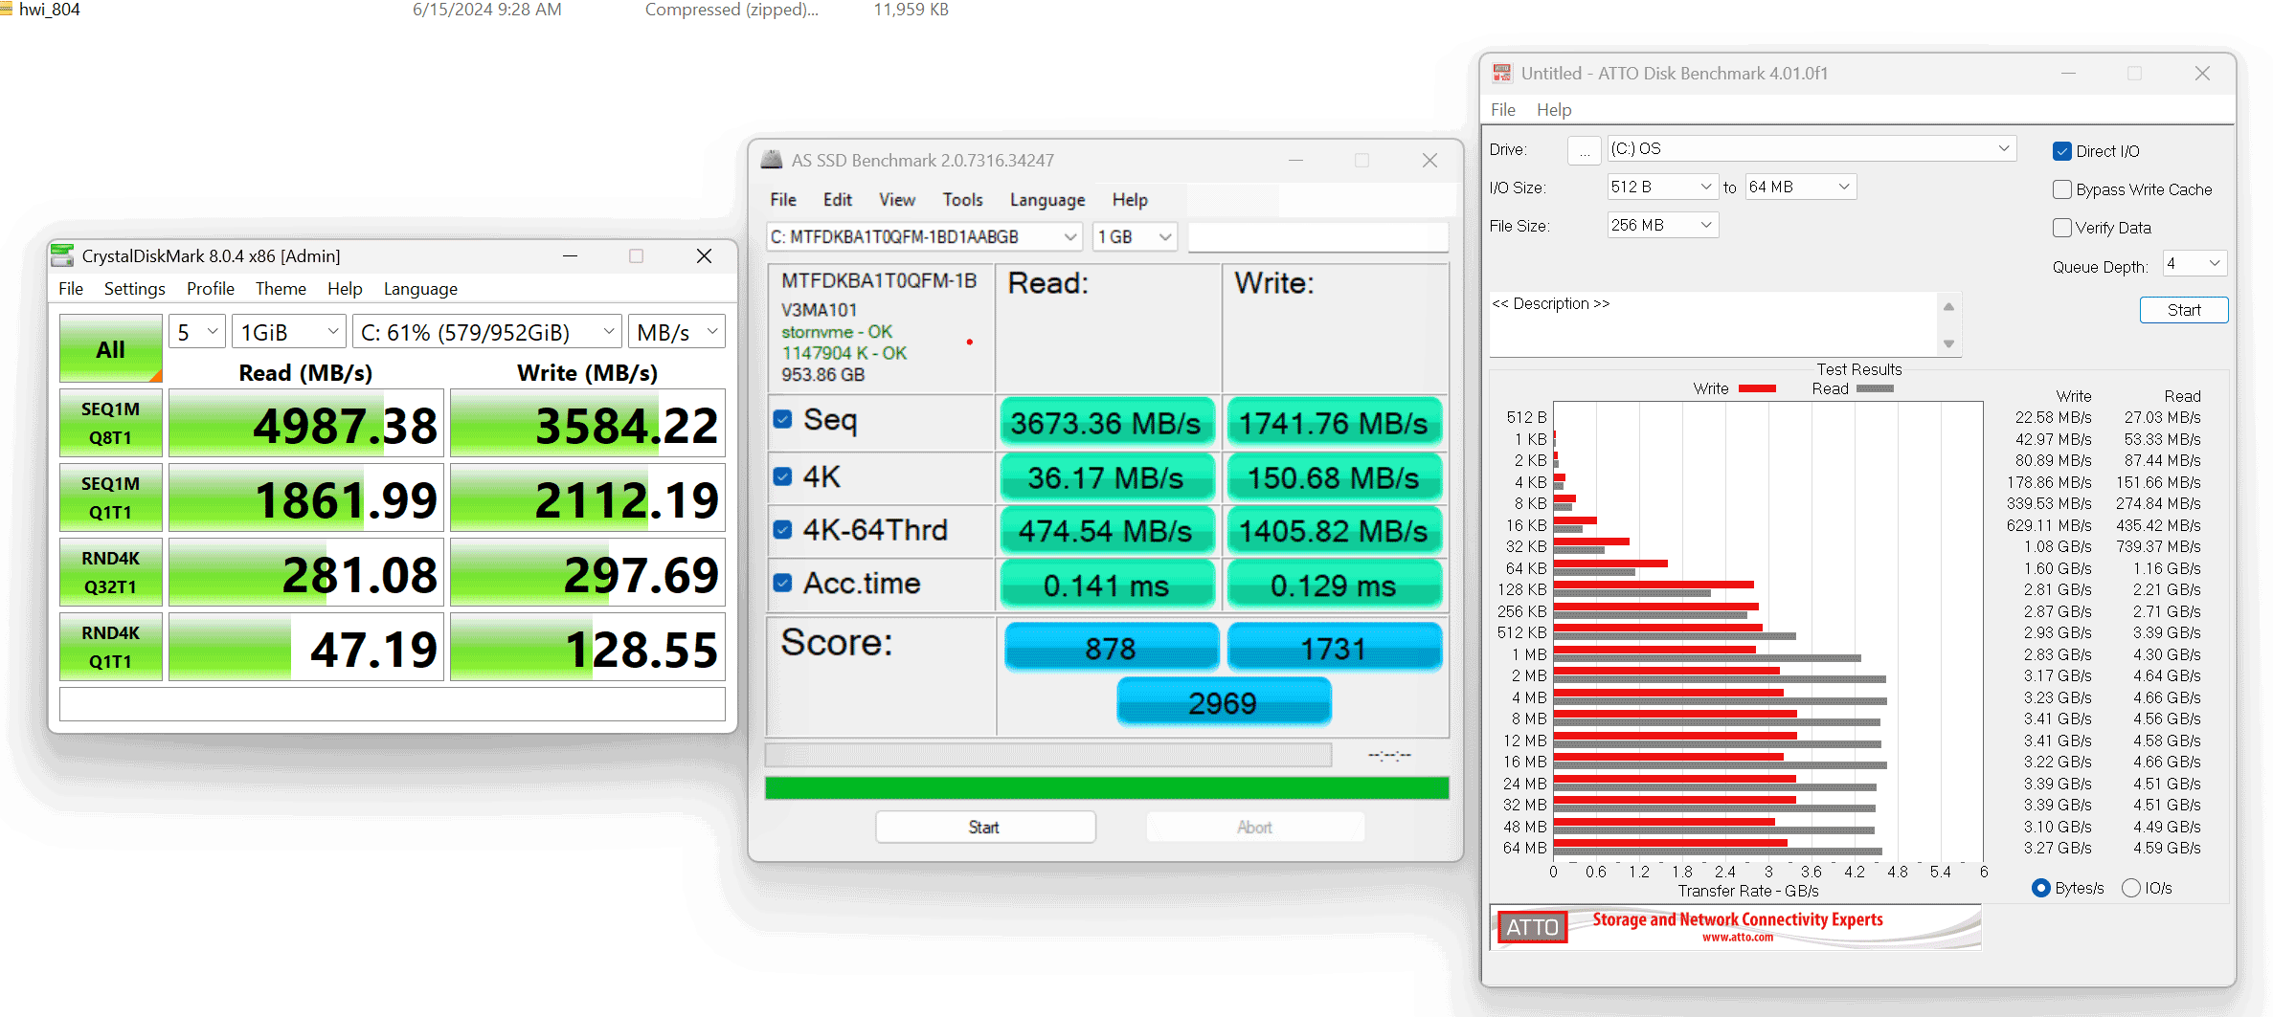Run the RND4K Q1T1 test

click(111, 647)
